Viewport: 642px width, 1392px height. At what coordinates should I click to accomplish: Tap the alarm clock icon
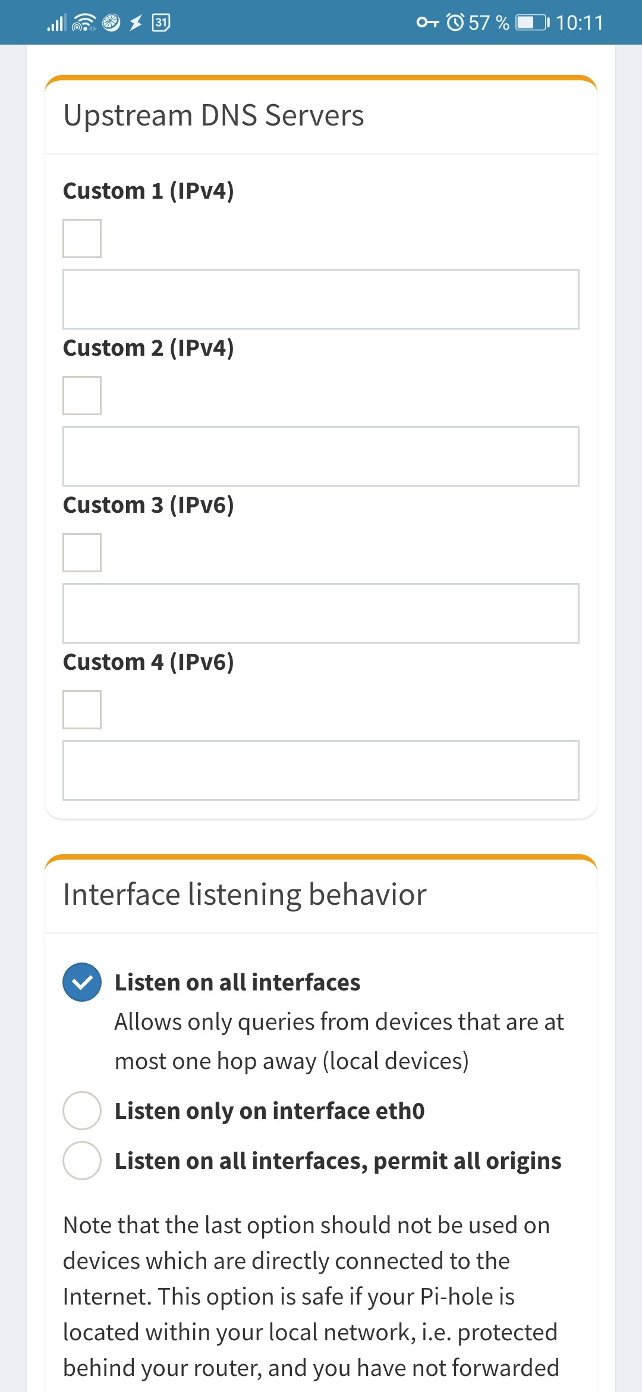[455, 23]
